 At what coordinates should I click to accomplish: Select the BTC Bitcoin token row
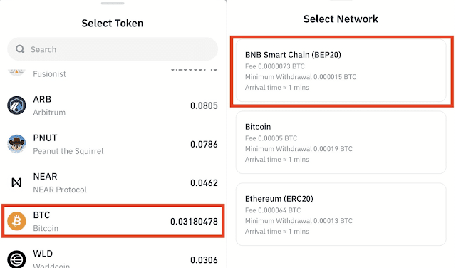(x=113, y=221)
